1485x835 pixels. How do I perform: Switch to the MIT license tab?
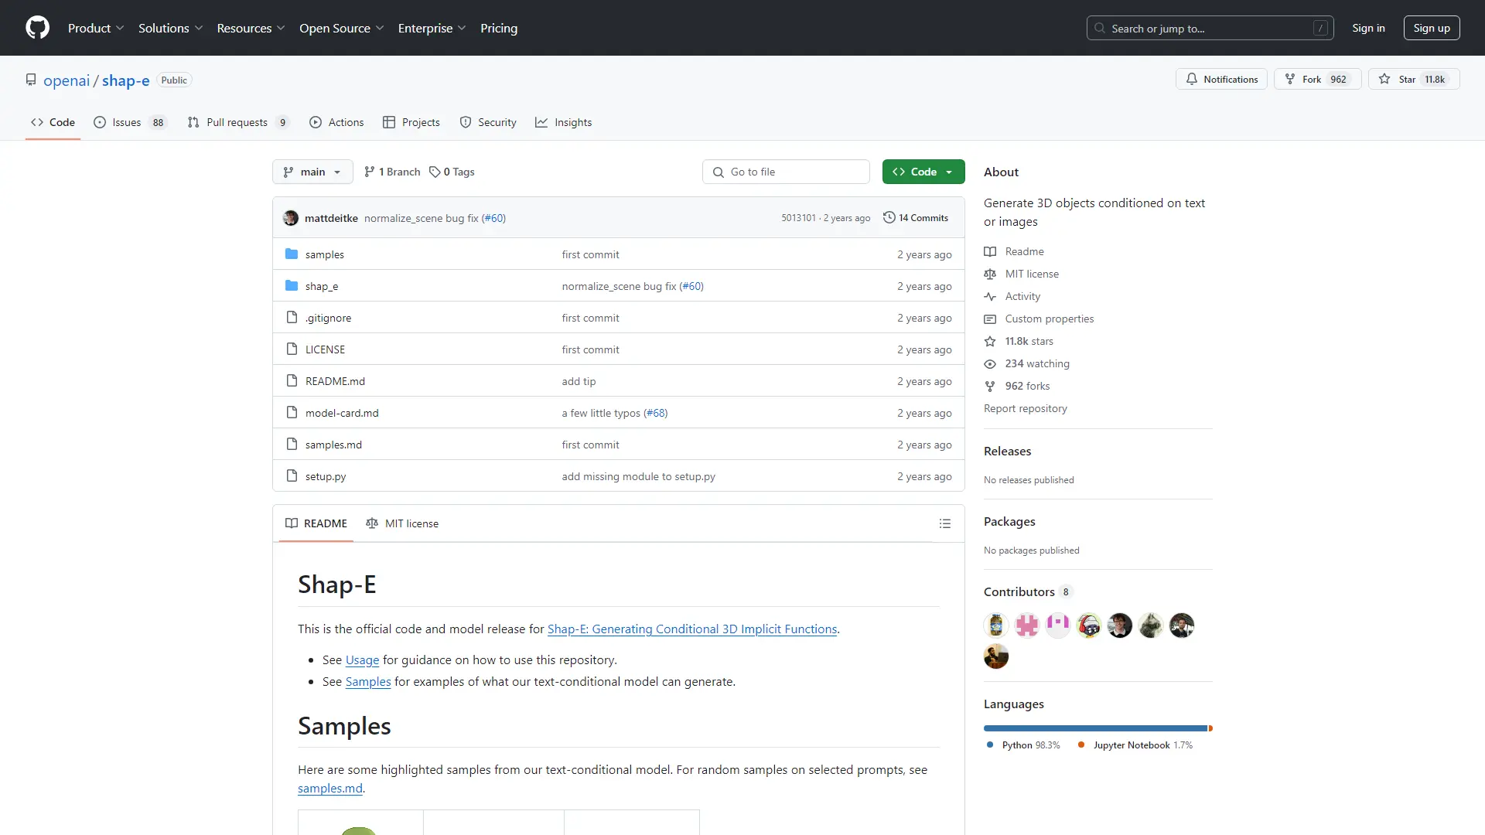(x=402, y=523)
